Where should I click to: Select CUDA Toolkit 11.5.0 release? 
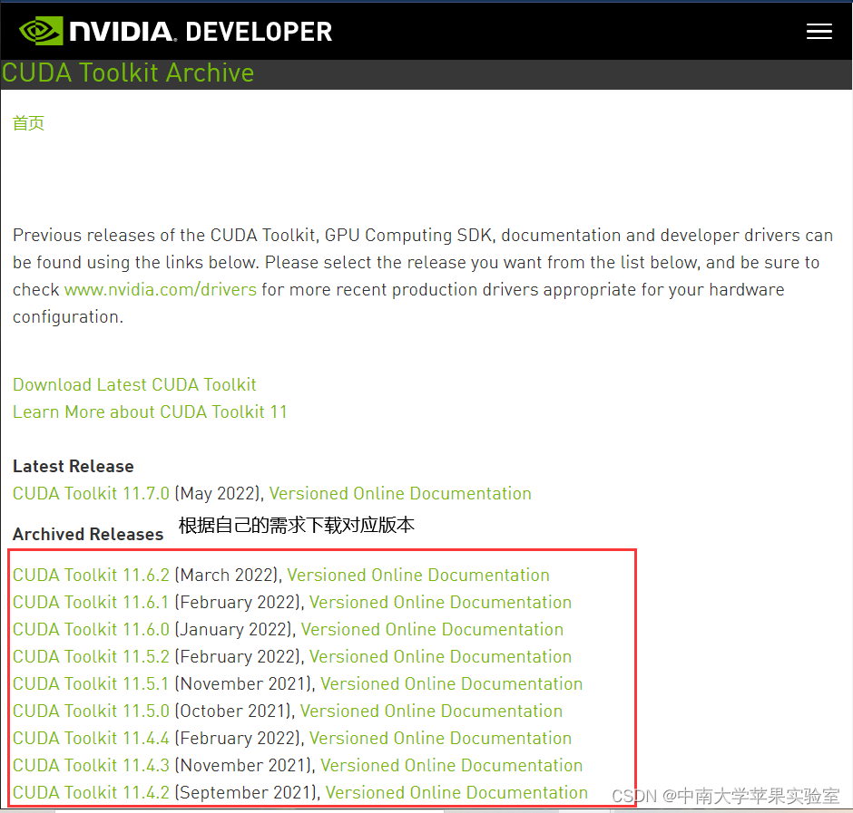pyautogui.click(x=91, y=711)
